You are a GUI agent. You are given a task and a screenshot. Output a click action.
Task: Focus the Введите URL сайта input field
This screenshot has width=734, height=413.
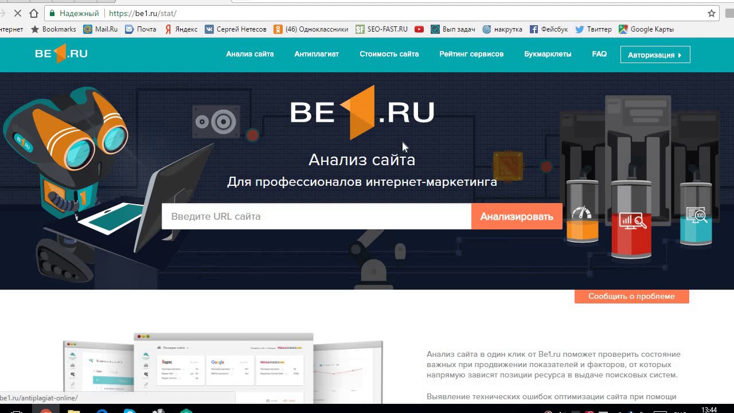tap(317, 216)
